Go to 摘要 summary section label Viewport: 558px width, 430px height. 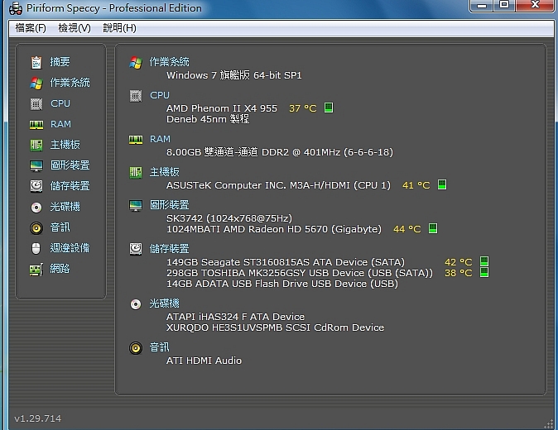(60, 62)
